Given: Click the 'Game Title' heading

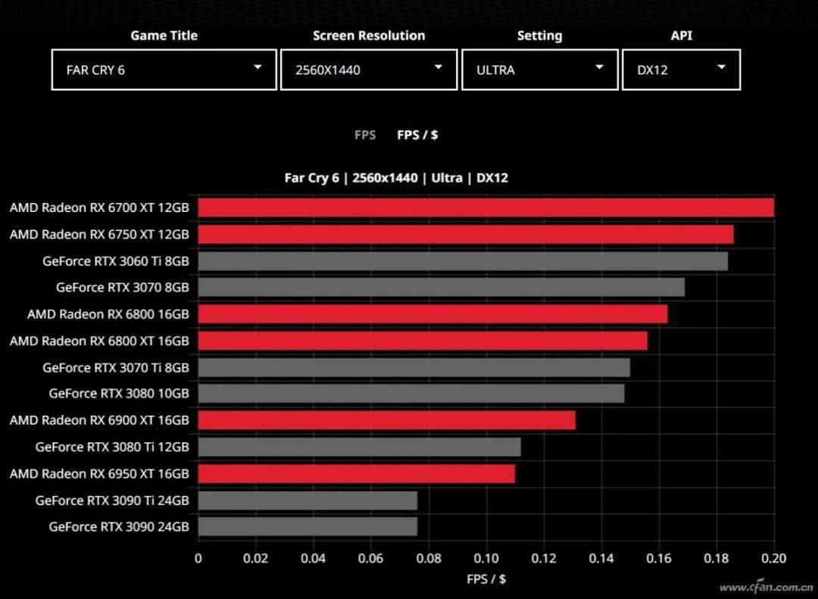Looking at the screenshot, I should tap(164, 36).
